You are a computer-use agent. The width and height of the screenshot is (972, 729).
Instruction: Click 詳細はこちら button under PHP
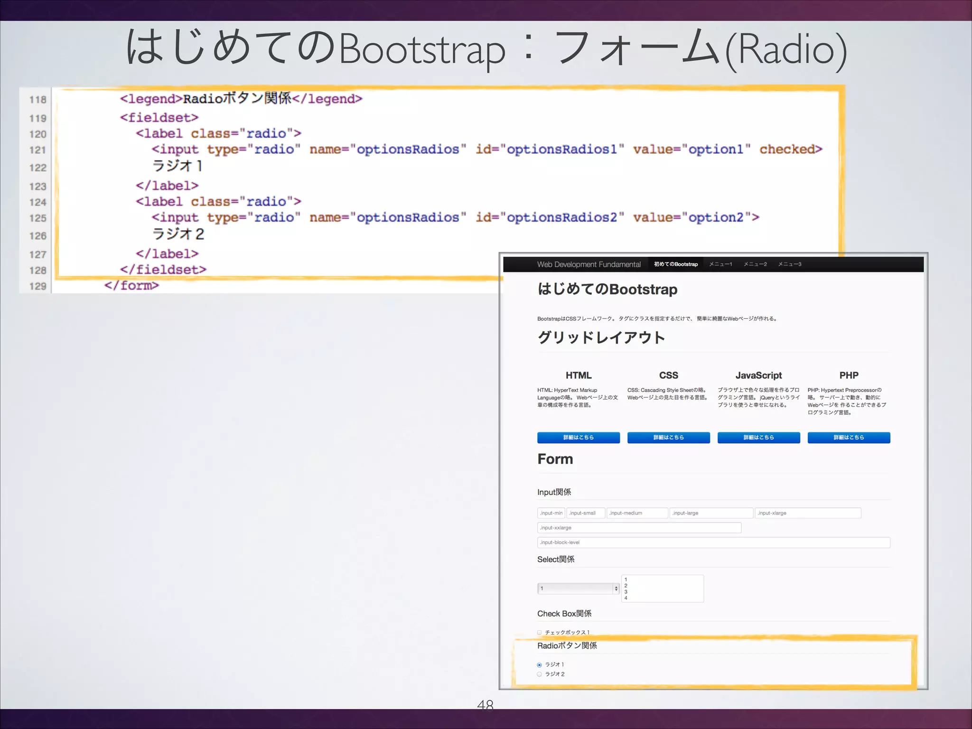pos(849,438)
